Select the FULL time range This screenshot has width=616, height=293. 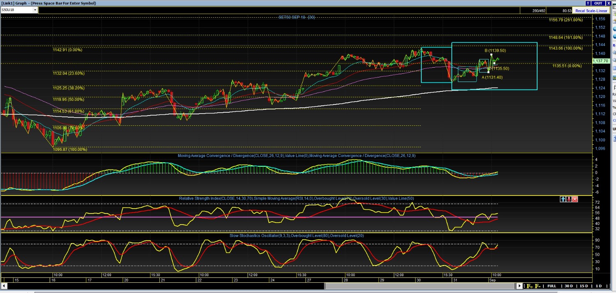click(x=552, y=286)
